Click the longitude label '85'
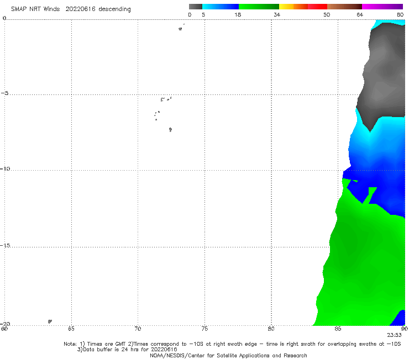 tap(338, 329)
